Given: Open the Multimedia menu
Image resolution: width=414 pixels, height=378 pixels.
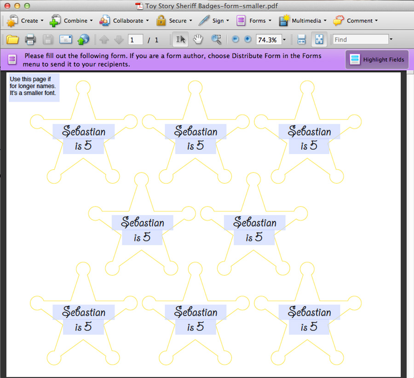Looking at the screenshot, I should (x=303, y=21).
